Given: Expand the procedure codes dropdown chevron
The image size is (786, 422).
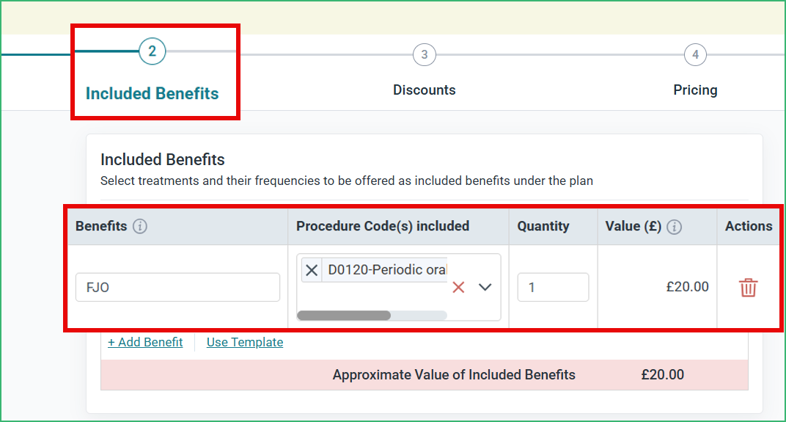Looking at the screenshot, I should point(485,287).
